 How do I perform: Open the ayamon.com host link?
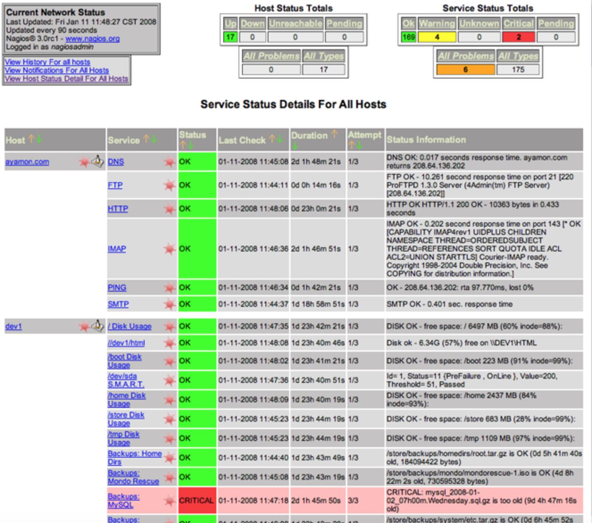(27, 162)
